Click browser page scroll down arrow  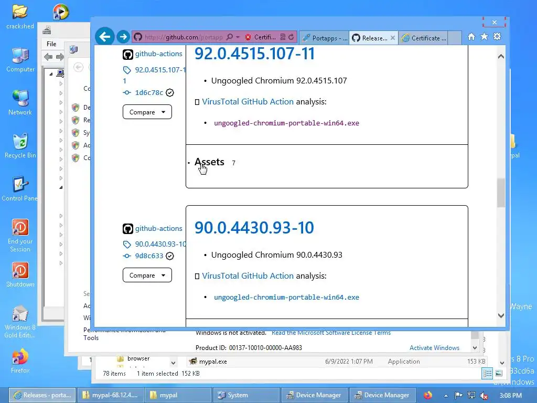[501, 315]
